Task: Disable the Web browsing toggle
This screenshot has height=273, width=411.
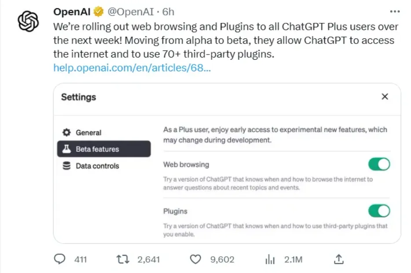Action: 379,164
